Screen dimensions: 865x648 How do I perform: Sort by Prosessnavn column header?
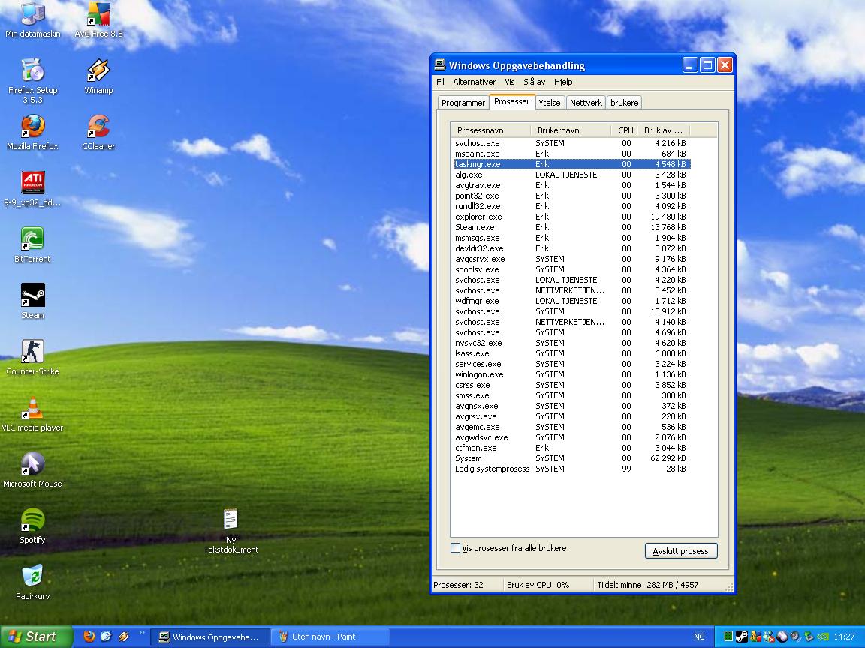[x=490, y=130]
